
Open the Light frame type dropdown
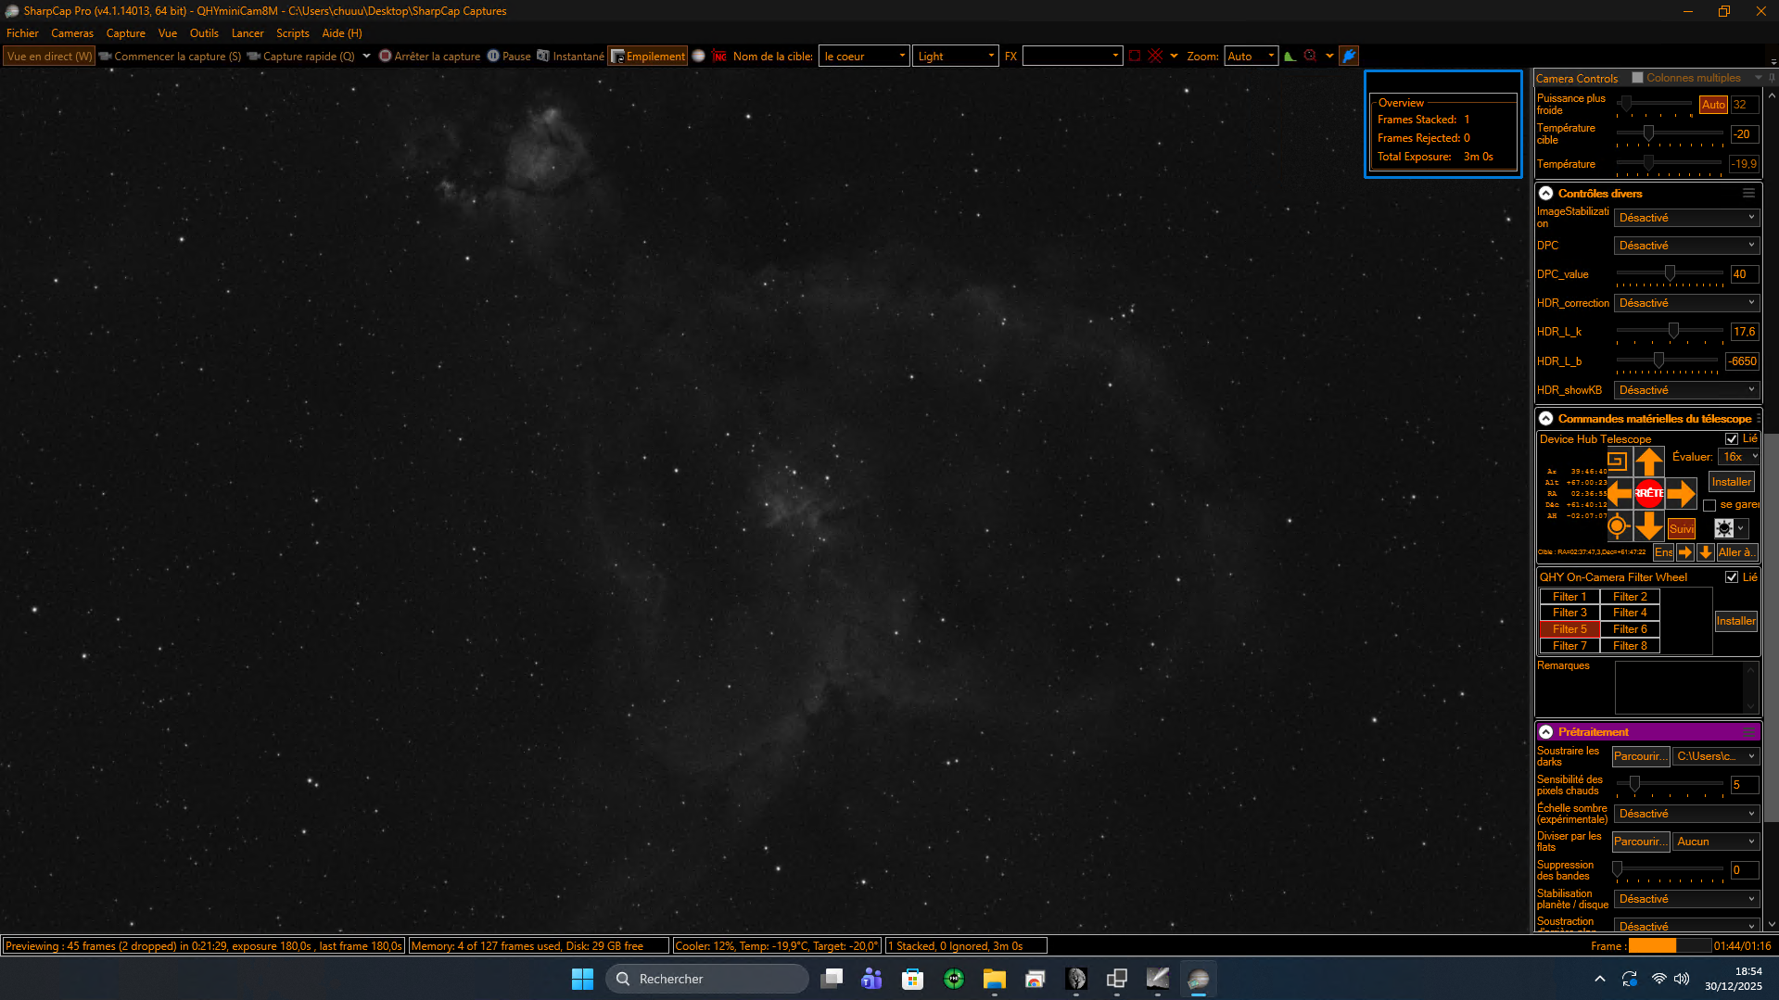tap(955, 57)
